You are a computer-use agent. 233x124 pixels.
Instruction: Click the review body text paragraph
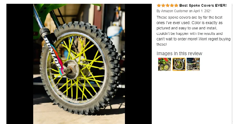click(193, 31)
